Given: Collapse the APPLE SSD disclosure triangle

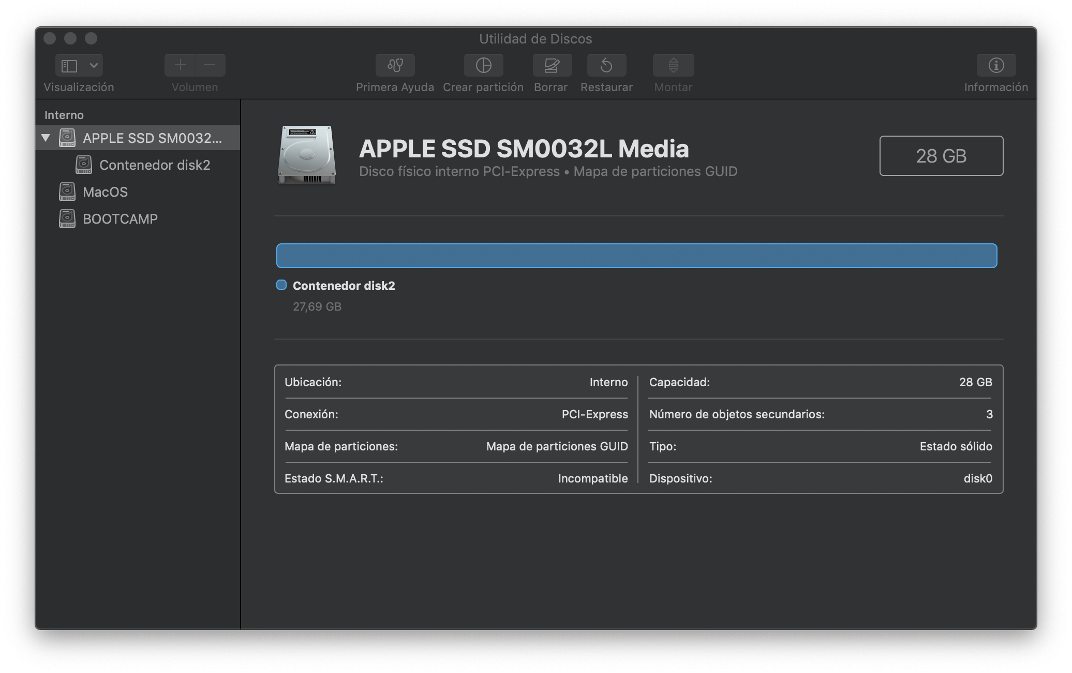Looking at the screenshot, I should [x=46, y=138].
